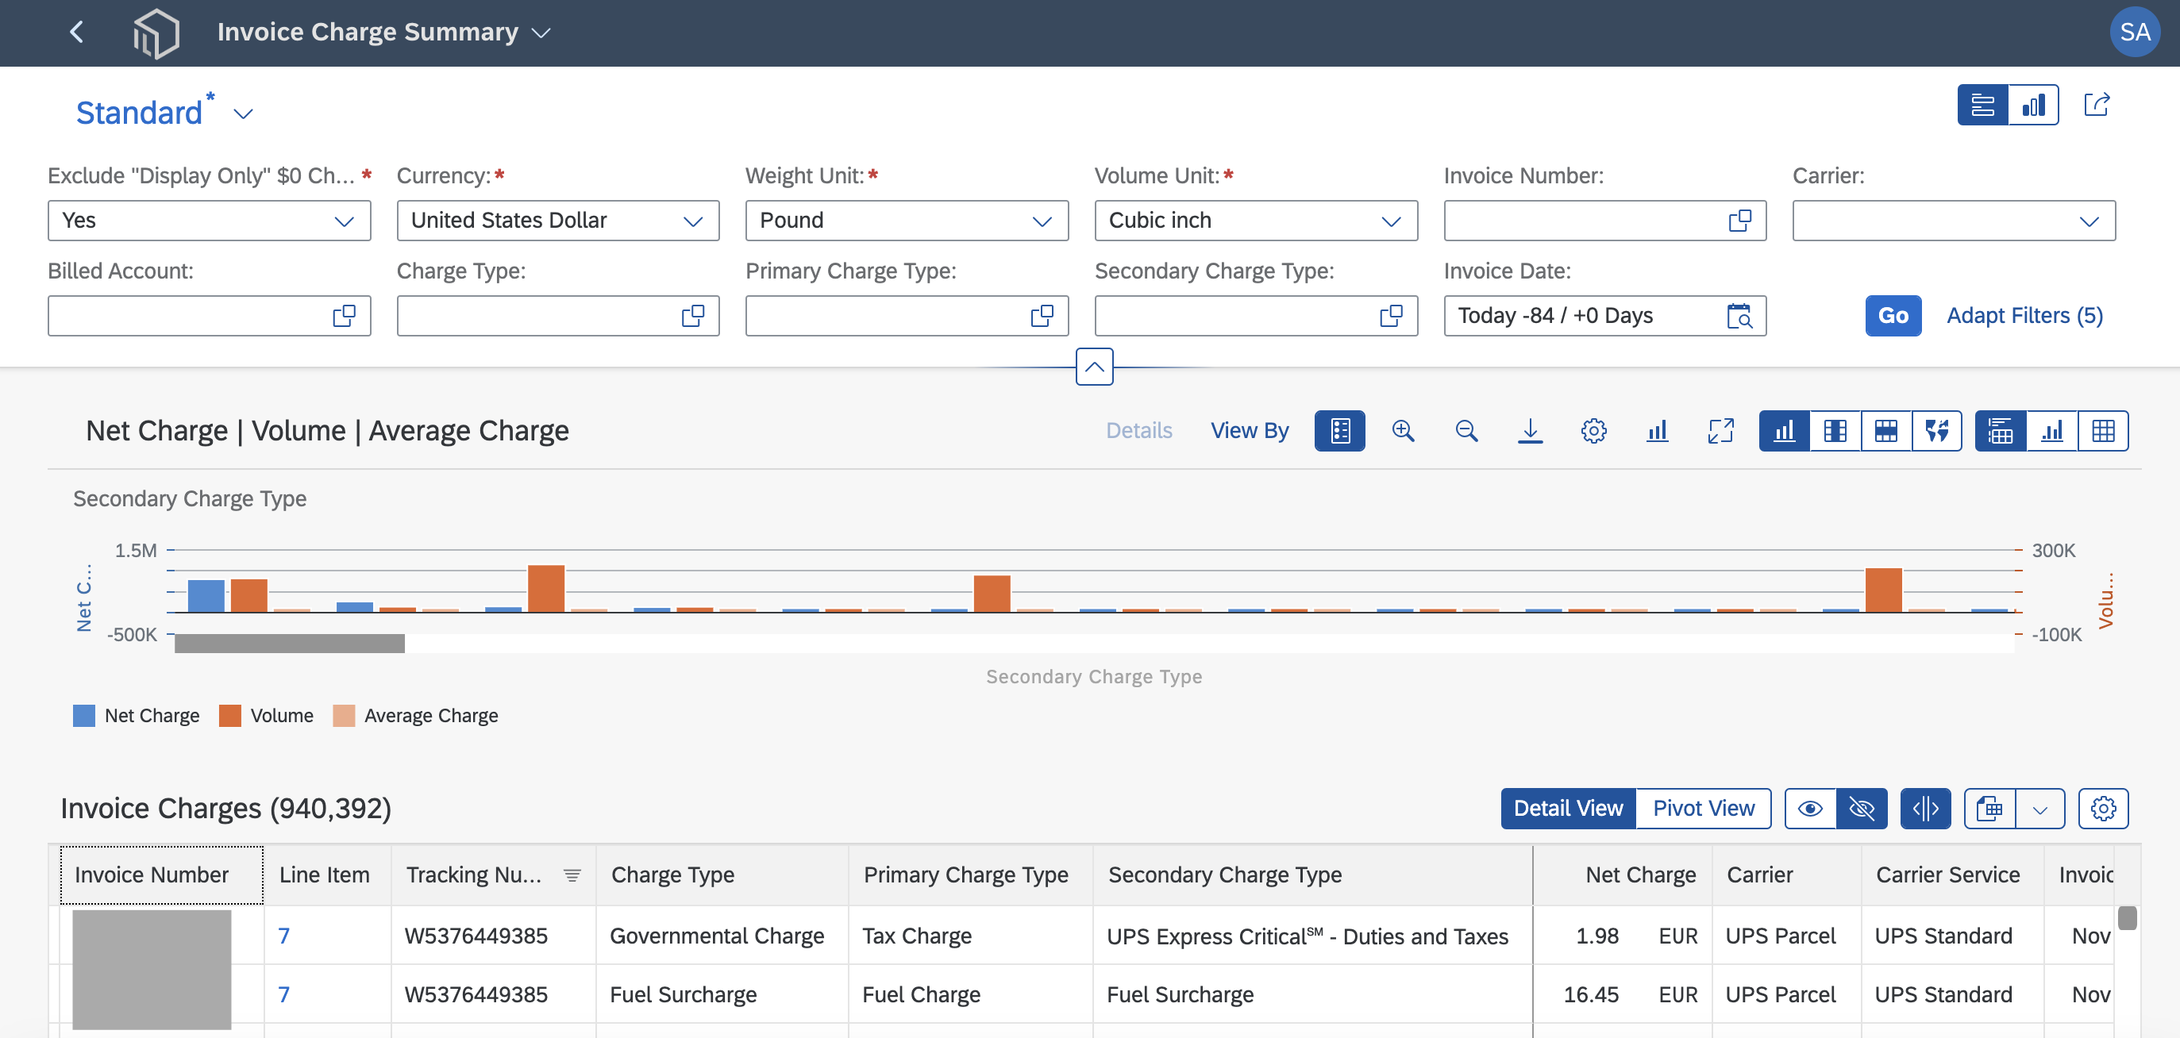The image size is (2180, 1038).
Task: Zoom in on the chart
Action: tap(1403, 431)
